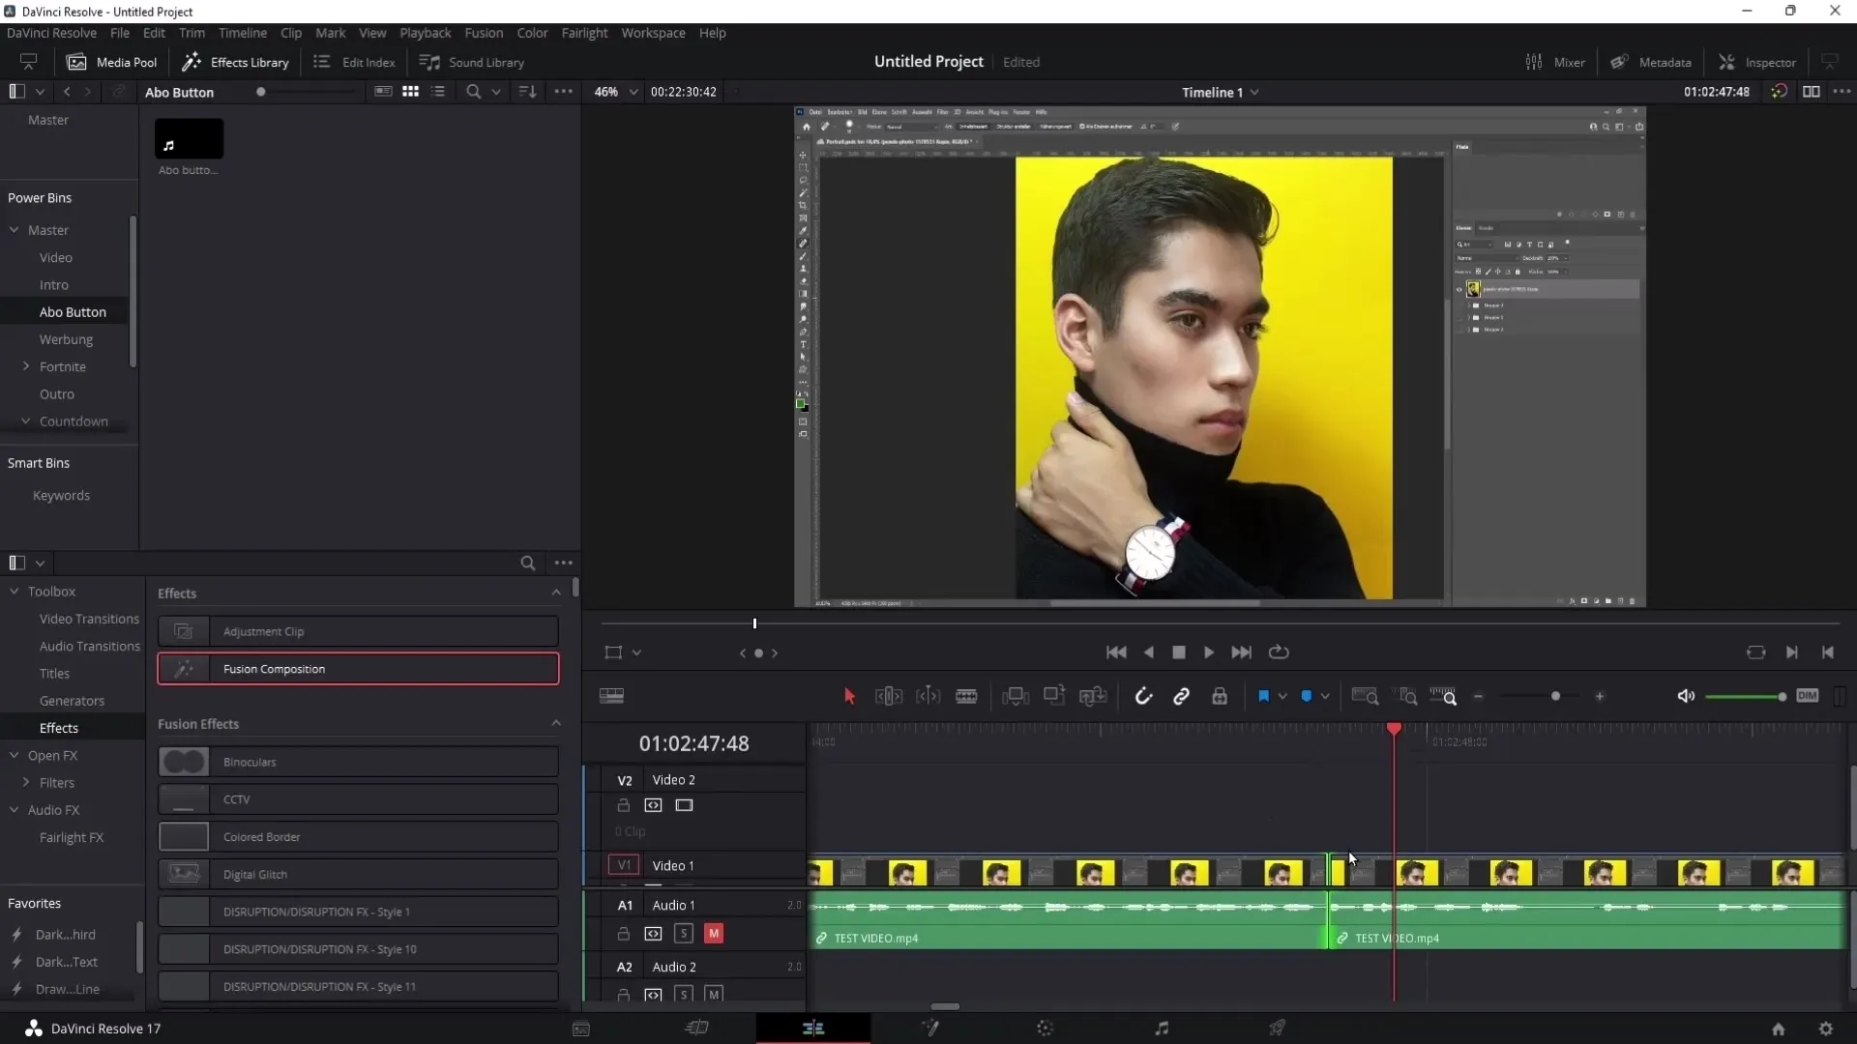
Task: Click the Link clips icon in timeline
Action: click(x=1180, y=695)
